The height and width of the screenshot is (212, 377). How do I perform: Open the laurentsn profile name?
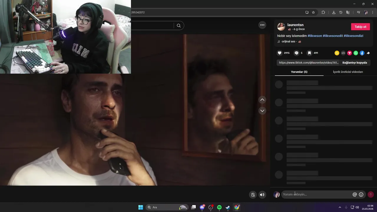pyautogui.click(x=295, y=25)
